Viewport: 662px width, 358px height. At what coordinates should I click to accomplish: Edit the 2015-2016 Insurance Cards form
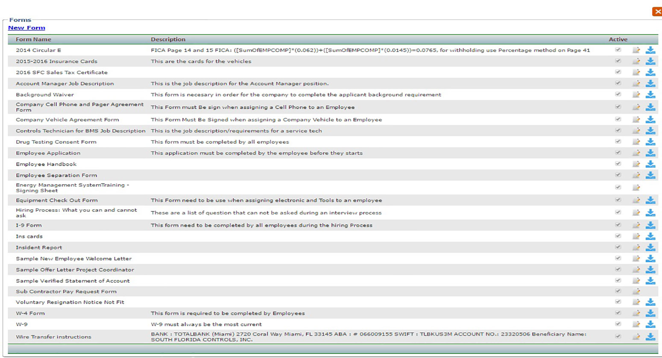[x=636, y=61]
